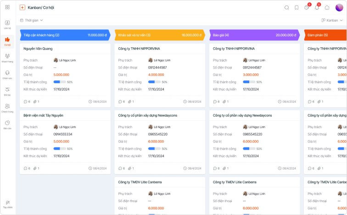347x215 pixels.
Task: Click total 20.000.000 đ in Báo giá header
Action: click(286, 35)
